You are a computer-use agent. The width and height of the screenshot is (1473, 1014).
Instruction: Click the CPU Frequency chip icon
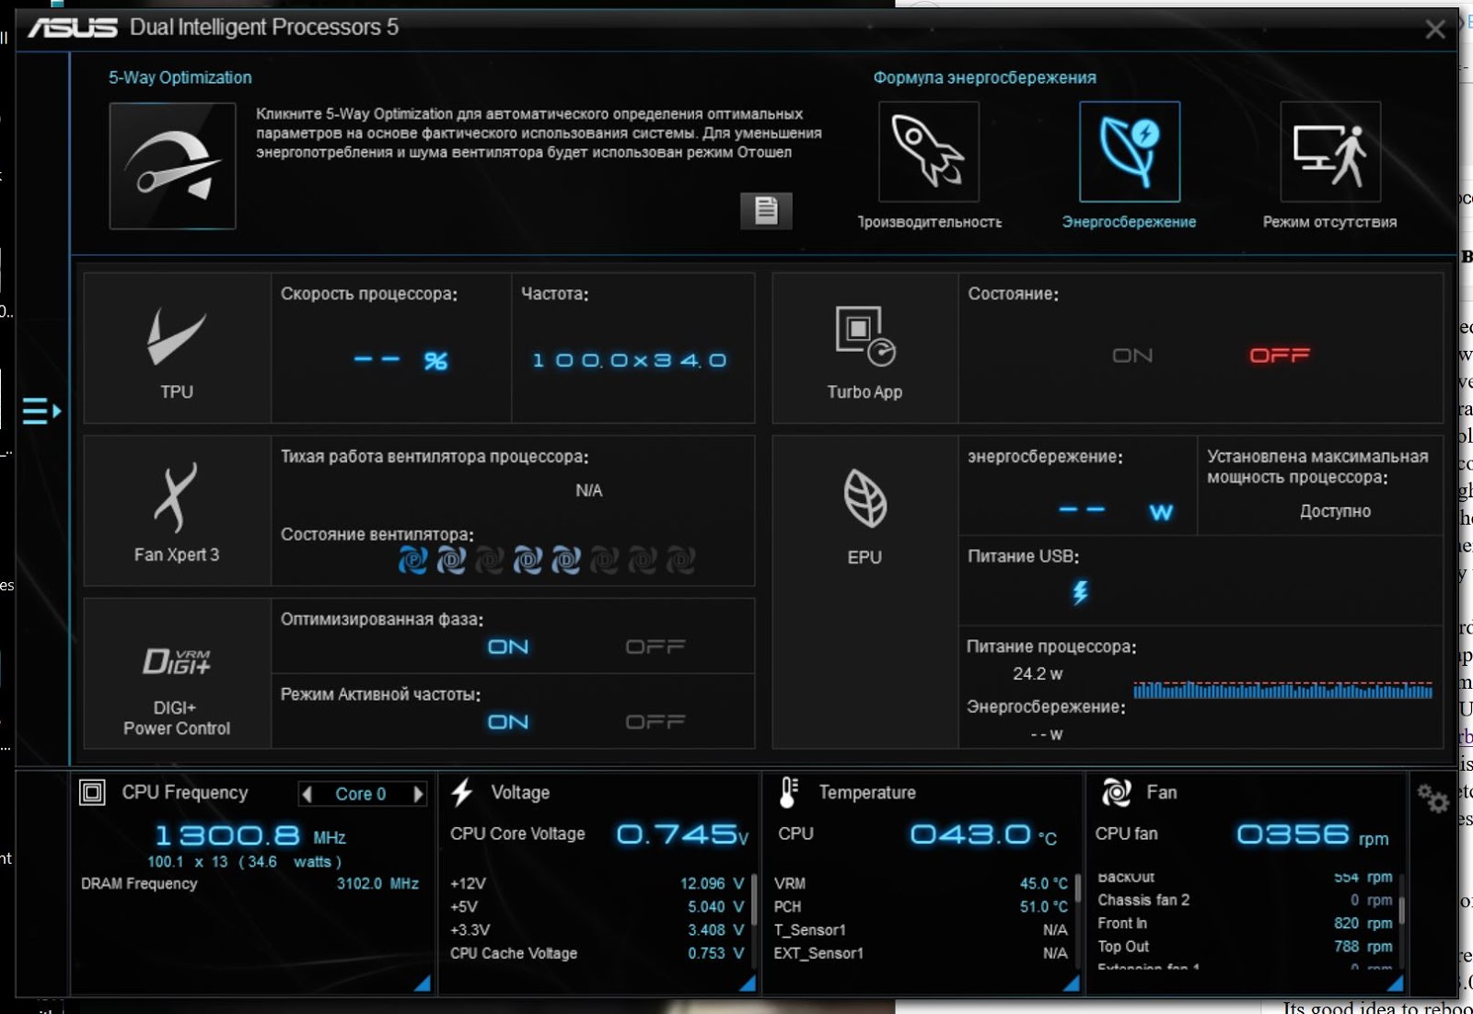(x=92, y=792)
